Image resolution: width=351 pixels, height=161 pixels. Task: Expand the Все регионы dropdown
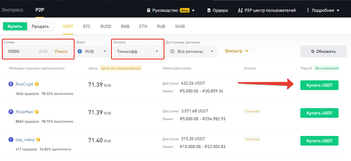[191, 51]
